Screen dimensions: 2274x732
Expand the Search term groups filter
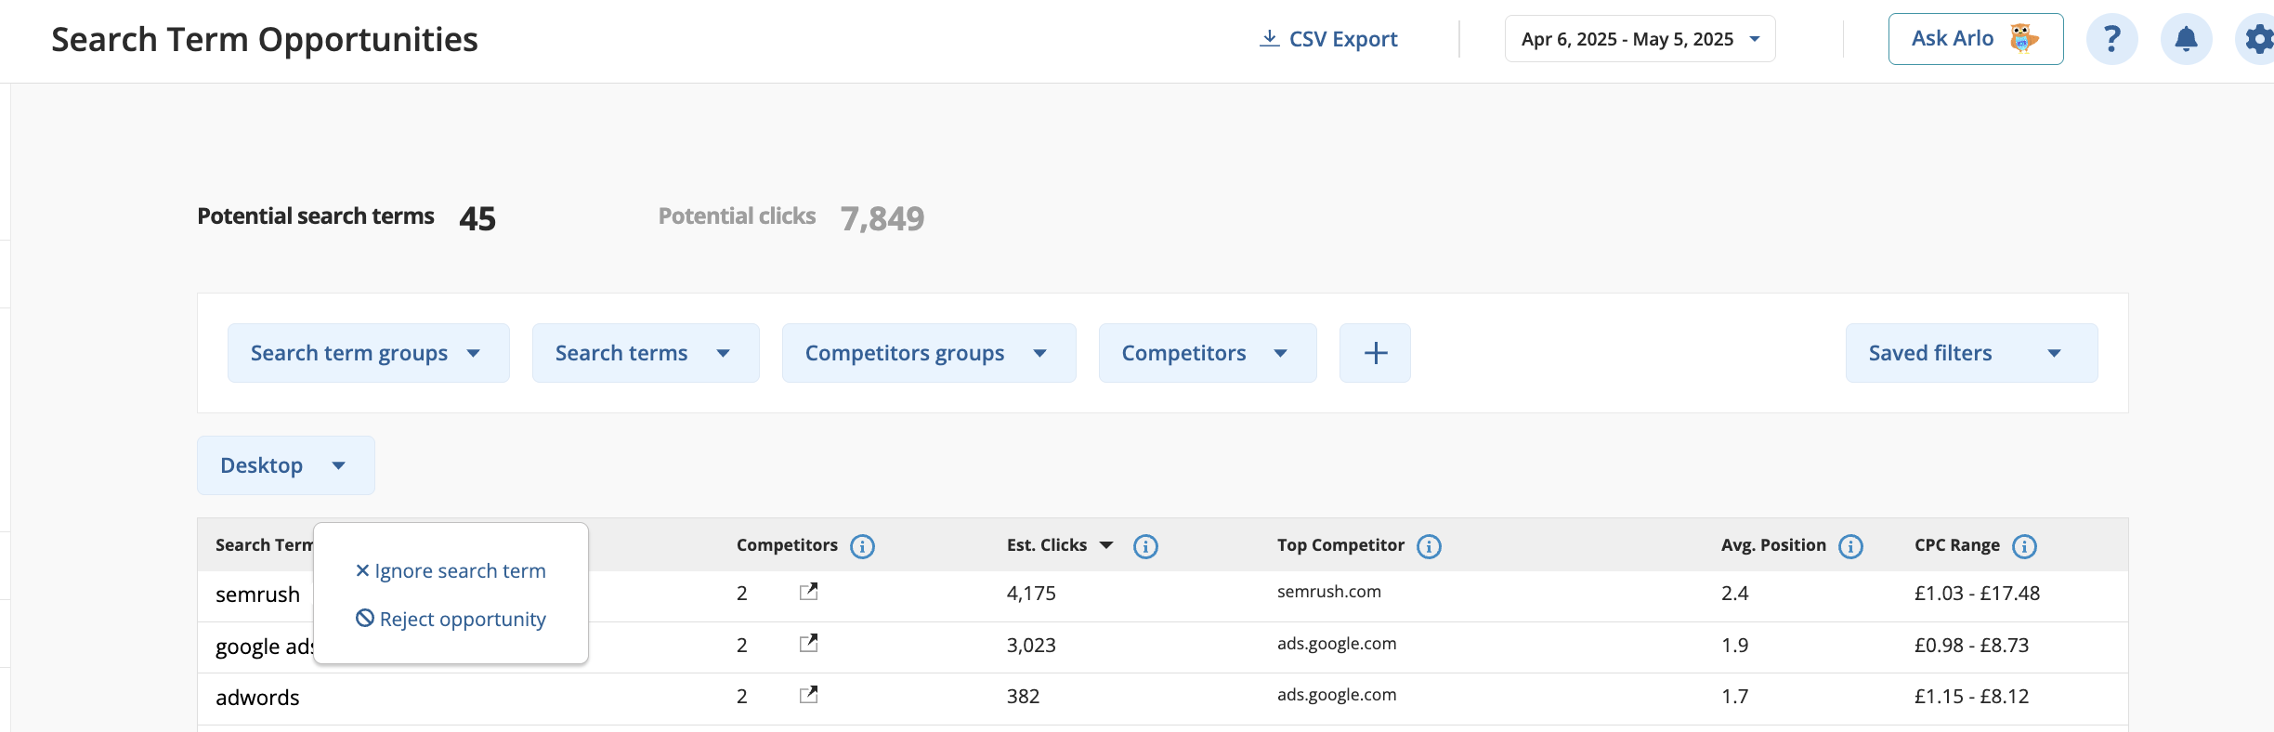pos(368,353)
